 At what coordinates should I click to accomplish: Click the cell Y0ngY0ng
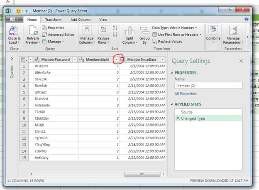56,145
